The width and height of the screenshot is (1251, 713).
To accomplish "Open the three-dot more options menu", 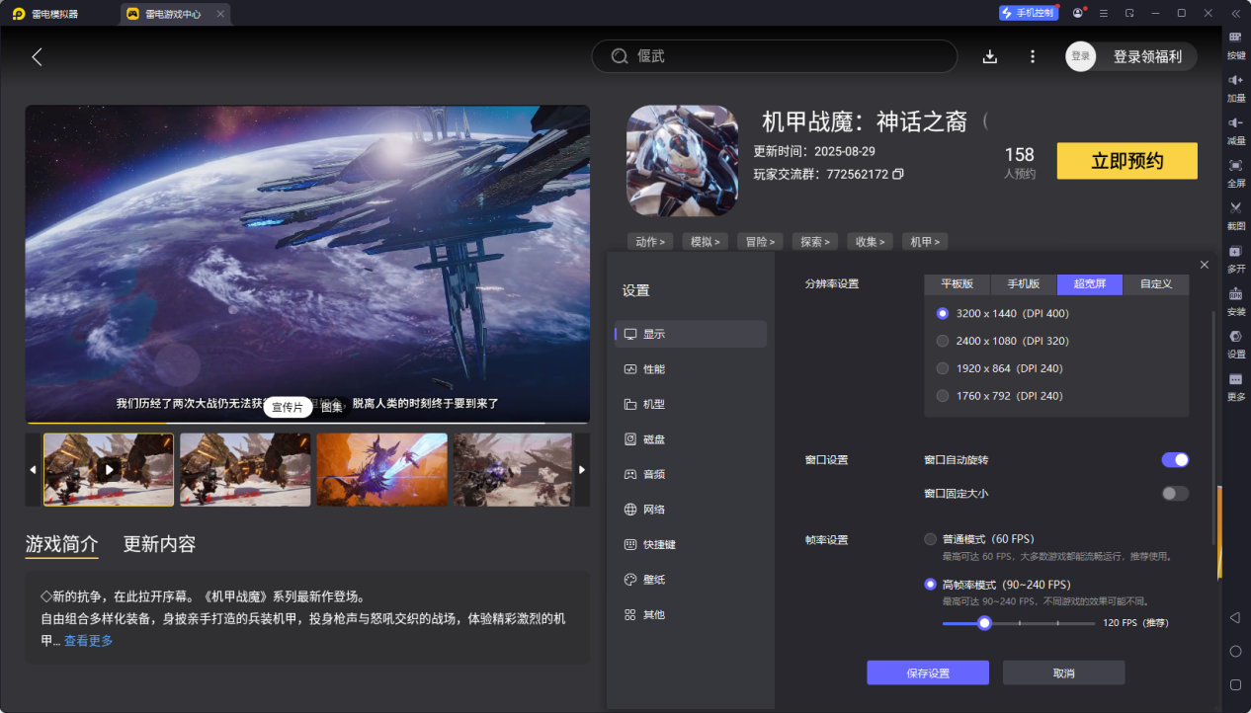I will (x=1033, y=56).
